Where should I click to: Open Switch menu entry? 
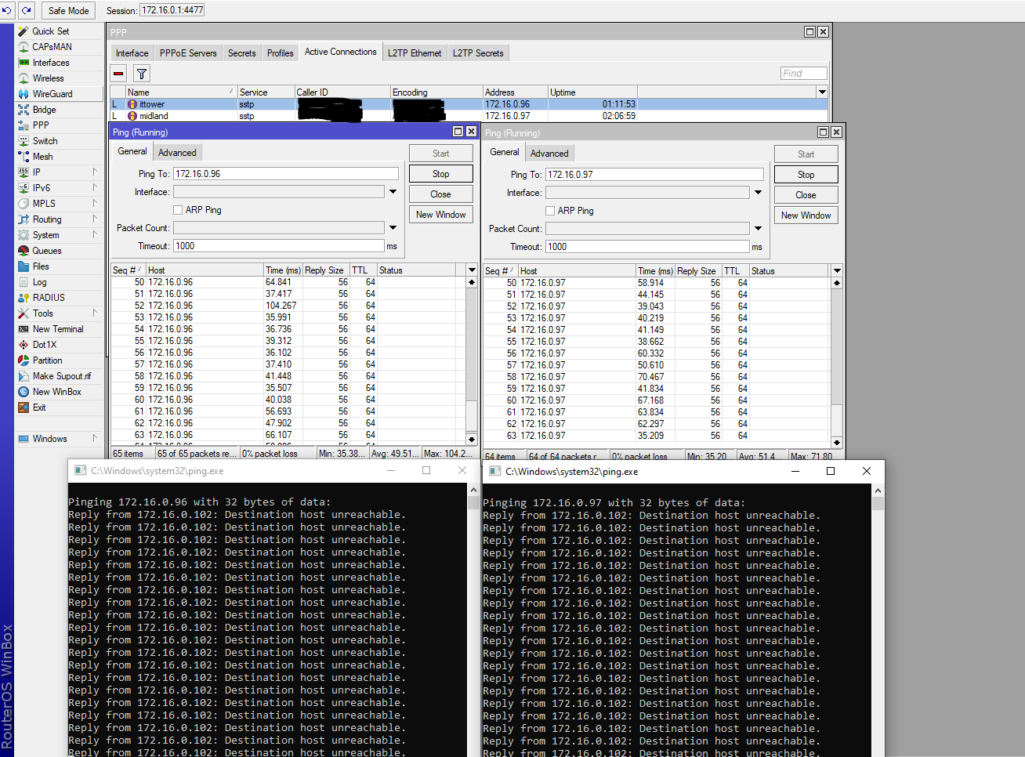click(45, 141)
